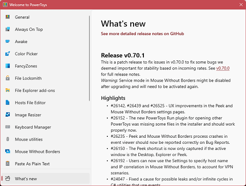Select the File Locksmith padlock icon
This screenshot has height=186, width=246.
7,78
